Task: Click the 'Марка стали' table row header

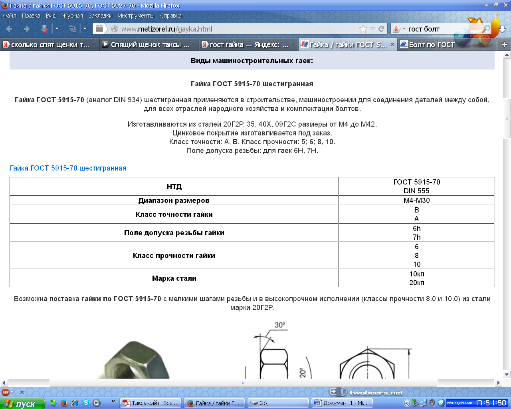Action: (174, 278)
